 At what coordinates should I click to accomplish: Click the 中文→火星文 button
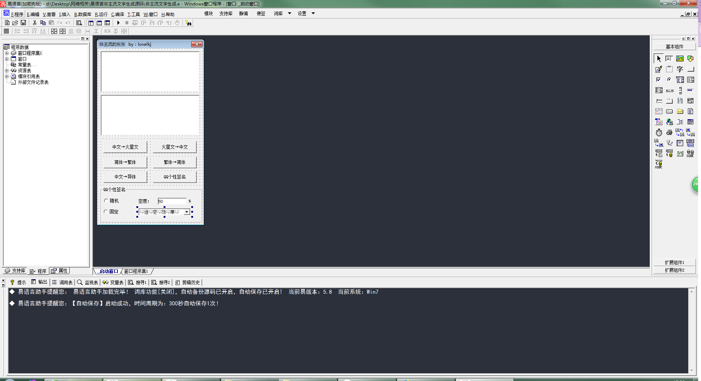(125, 147)
